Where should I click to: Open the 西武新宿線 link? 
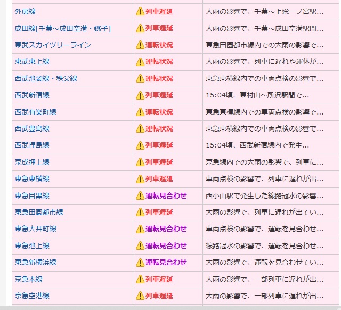pos(32,95)
